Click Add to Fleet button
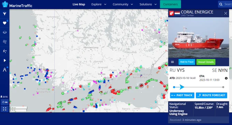The image size is (232, 125). point(187,62)
